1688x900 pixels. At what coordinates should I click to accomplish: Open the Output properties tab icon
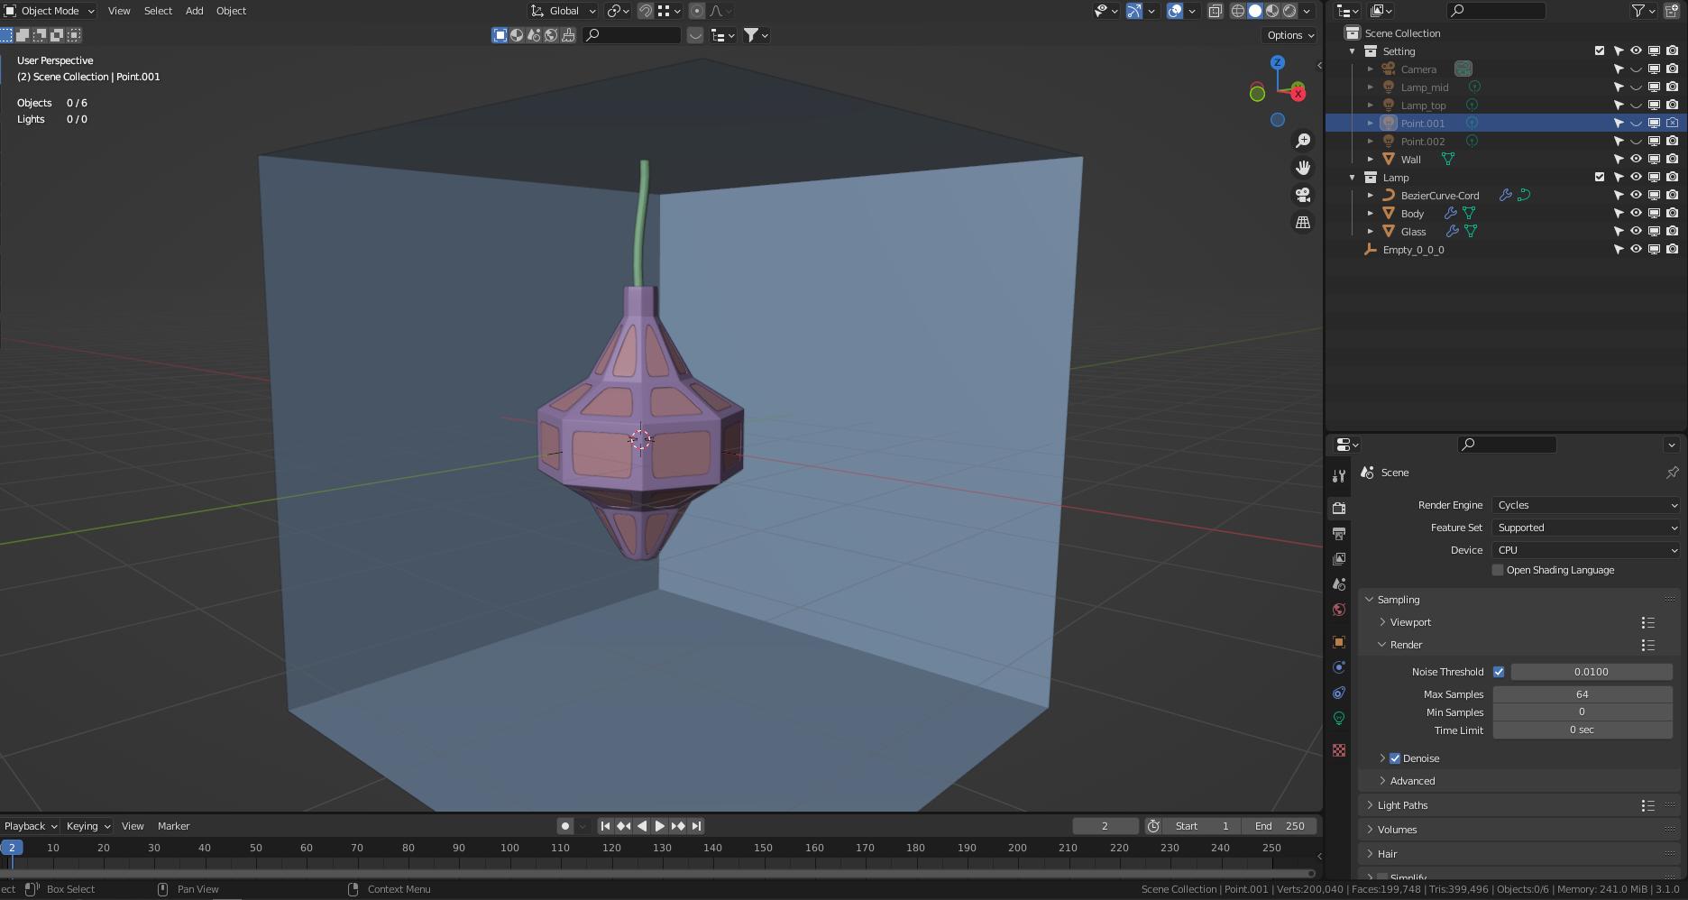point(1339,534)
